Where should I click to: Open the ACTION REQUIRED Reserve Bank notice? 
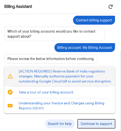coord(65,76)
